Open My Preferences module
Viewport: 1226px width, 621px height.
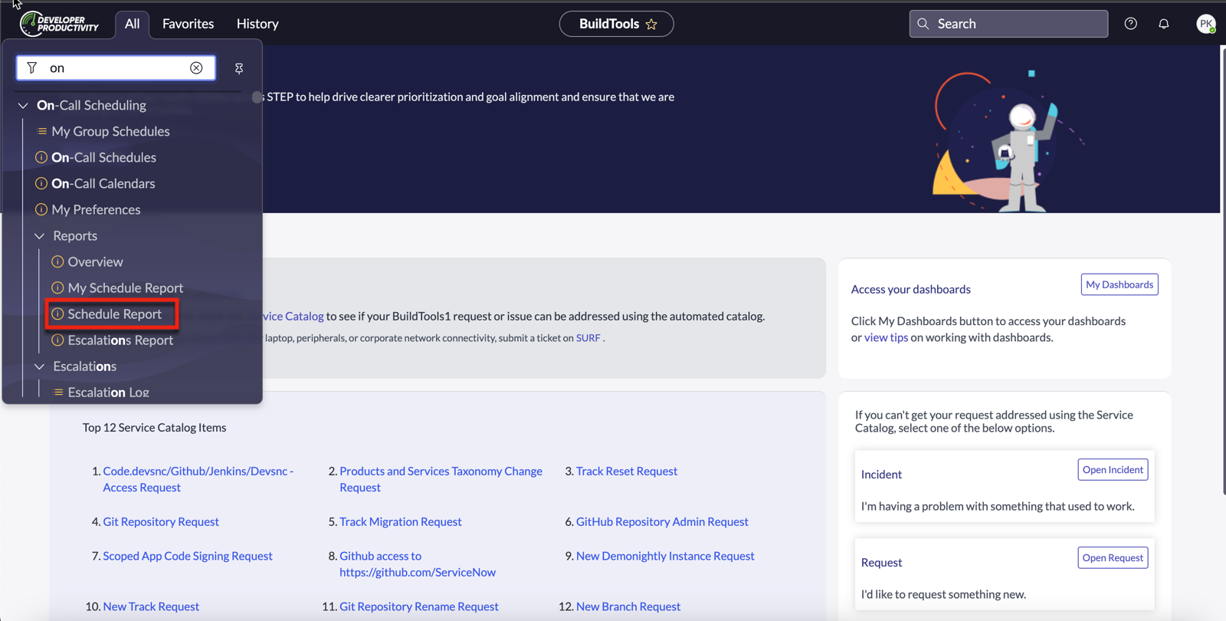96,209
